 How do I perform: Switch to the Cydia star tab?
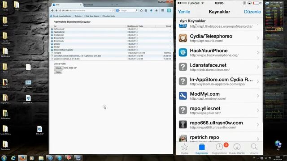tap(184, 148)
